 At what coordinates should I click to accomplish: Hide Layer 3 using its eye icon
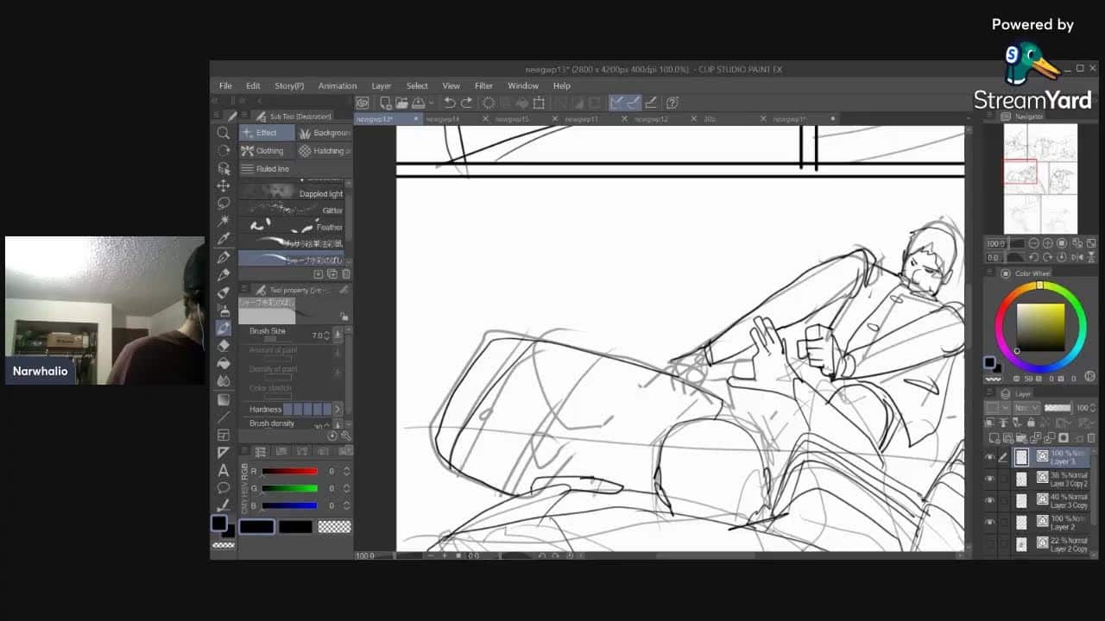989,457
